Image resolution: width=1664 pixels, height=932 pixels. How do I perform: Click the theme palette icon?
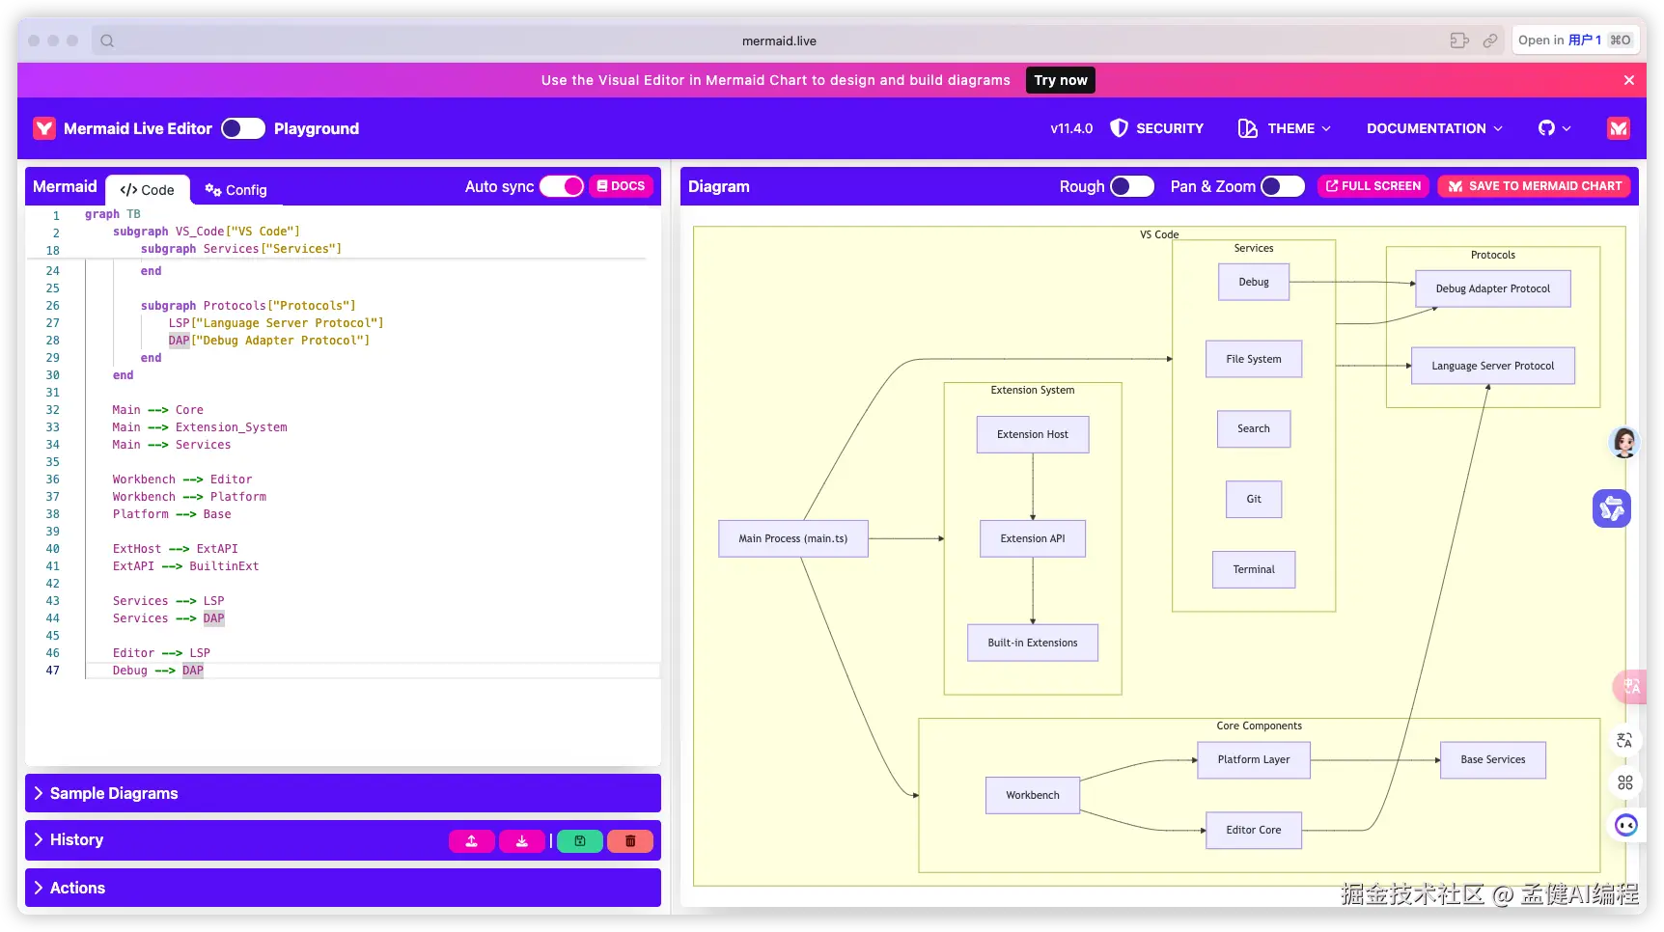click(1248, 128)
